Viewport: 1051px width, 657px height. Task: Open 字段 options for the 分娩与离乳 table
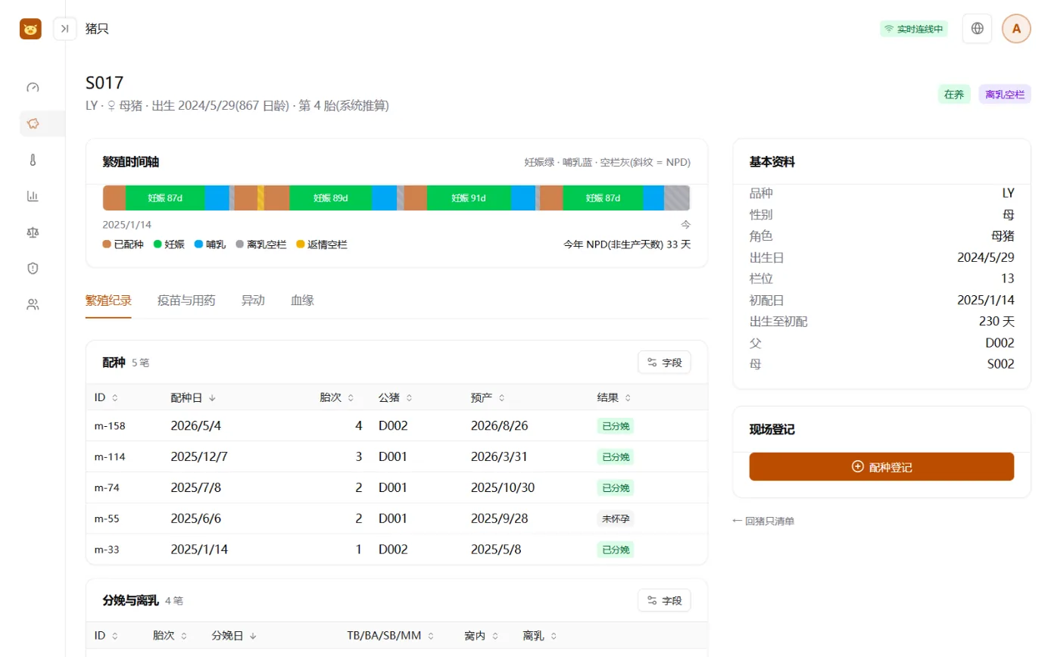664,601
